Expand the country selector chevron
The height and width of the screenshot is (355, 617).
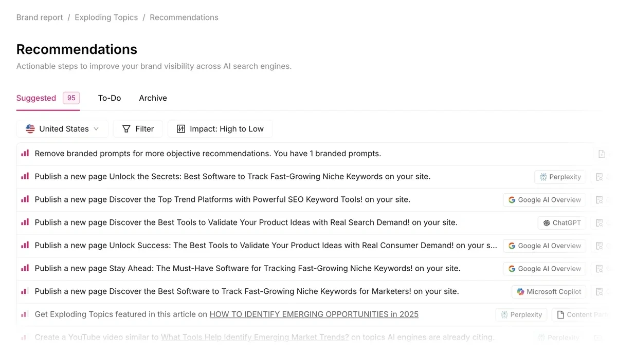96,129
